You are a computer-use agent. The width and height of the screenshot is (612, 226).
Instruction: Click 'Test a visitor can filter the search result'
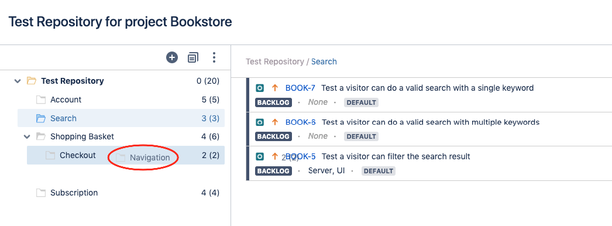click(x=396, y=156)
